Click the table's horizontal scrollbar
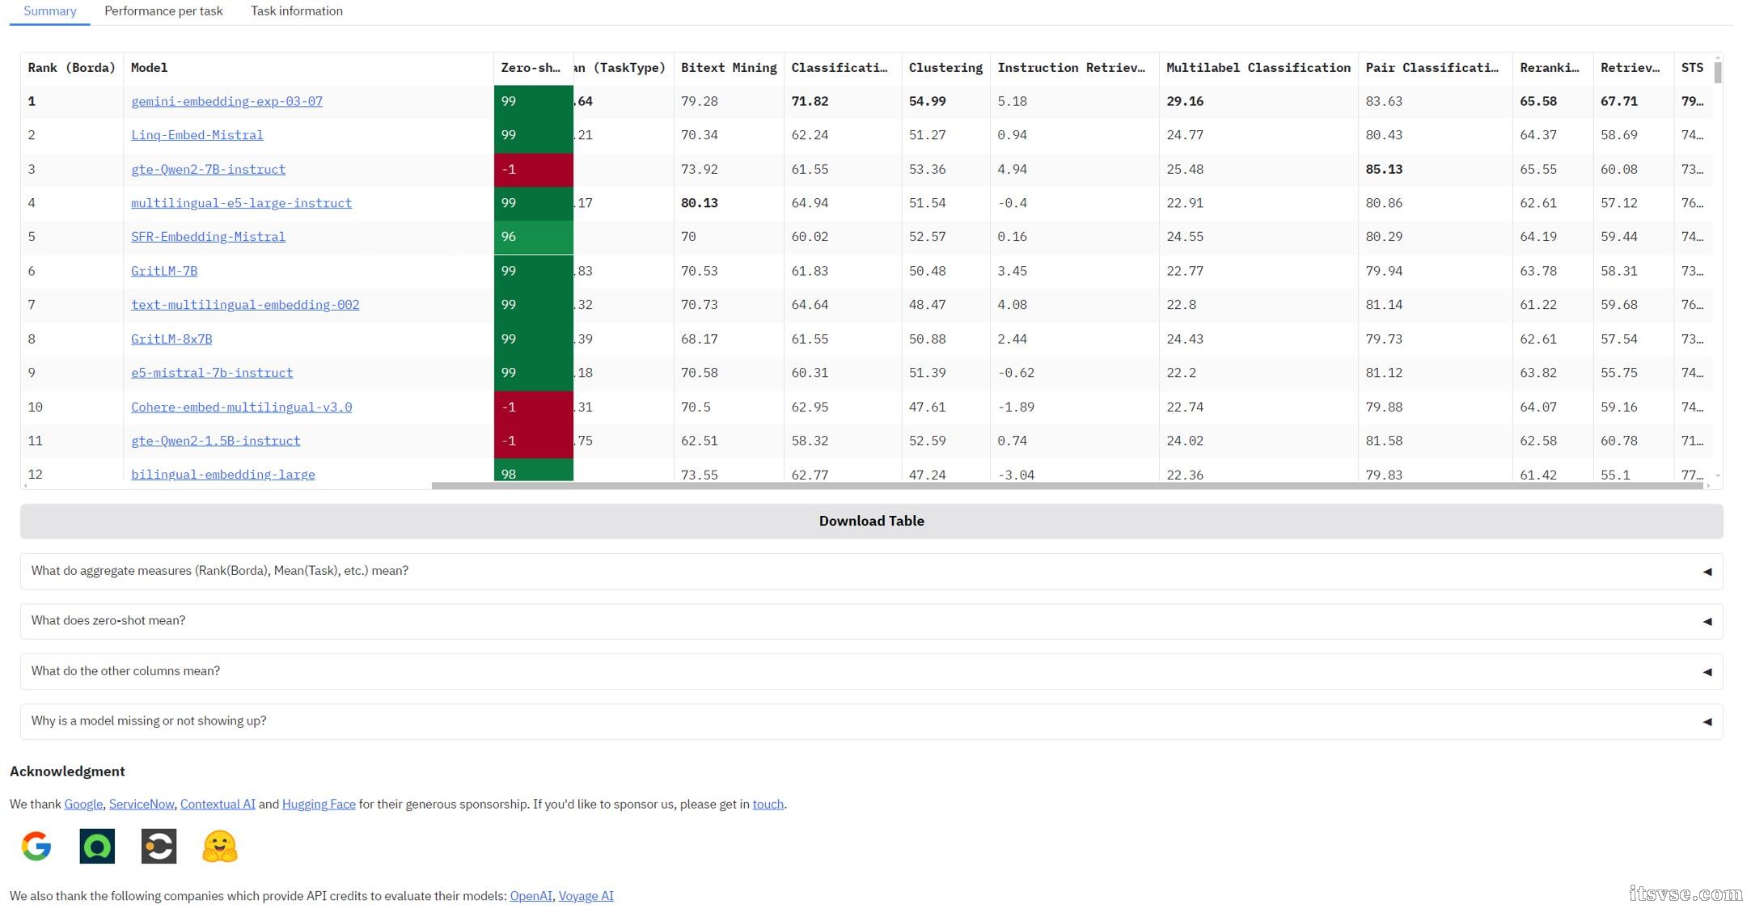 coord(1068,486)
